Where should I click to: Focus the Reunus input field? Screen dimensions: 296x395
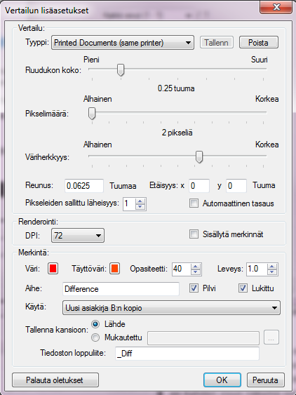tap(84, 186)
